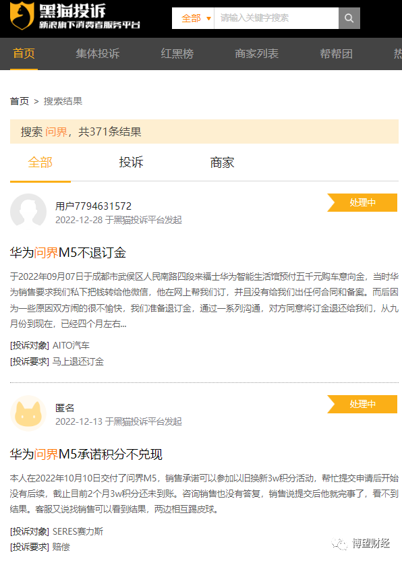402x561 pixels.
Task: Click 处理中 status badge on second complaint
Action: coord(362,405)
